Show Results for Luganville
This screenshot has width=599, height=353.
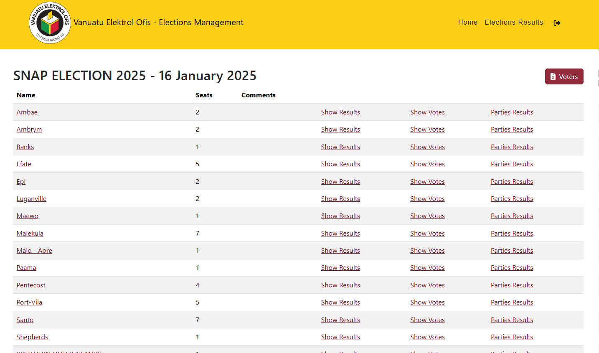[x=340, y=199]
